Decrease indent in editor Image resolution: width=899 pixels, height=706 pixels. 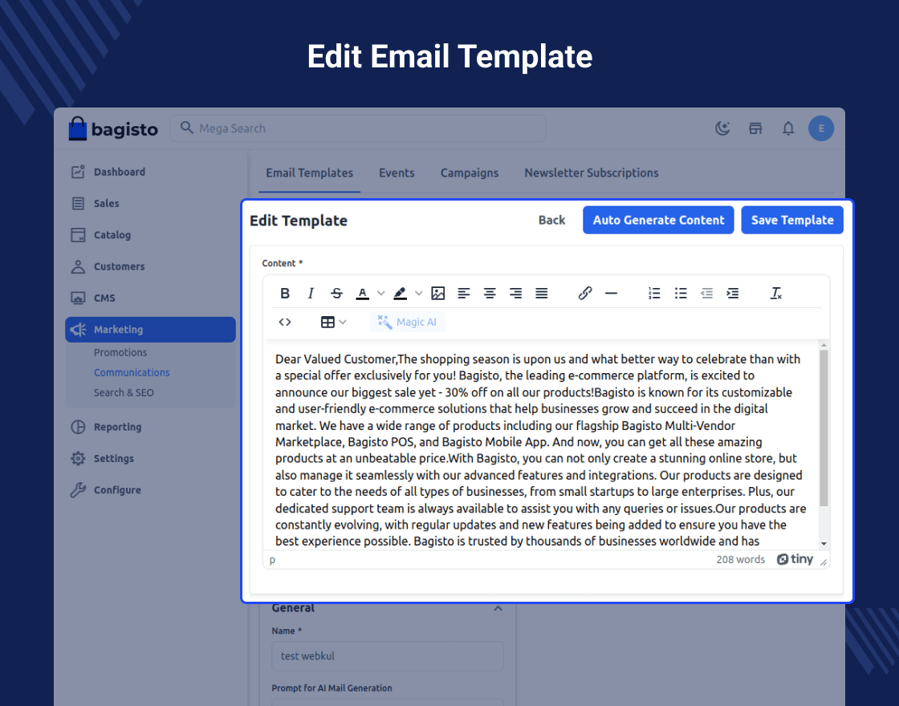click(706, 294)
